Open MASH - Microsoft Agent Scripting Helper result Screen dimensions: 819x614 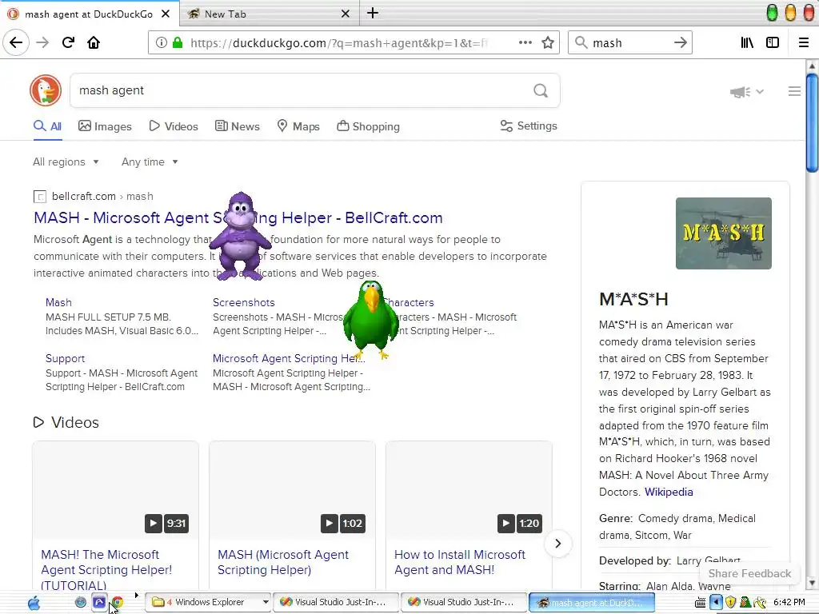(x=238, y=217)
